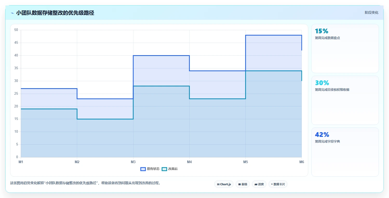Toggle the 改善后 legend entry

point(170,169)
